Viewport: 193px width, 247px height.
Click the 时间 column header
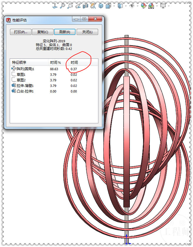(x=80, y=63)
